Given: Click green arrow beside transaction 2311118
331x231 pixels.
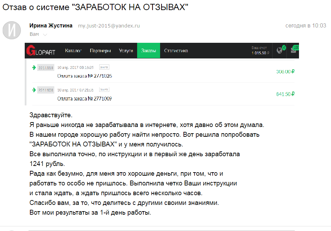Looking at the screenshot, I should (x=34, y=67).
